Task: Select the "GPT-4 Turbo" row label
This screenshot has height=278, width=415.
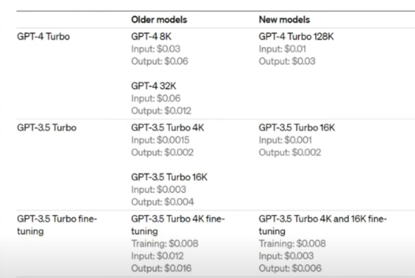Action: [x=43, y=36]
